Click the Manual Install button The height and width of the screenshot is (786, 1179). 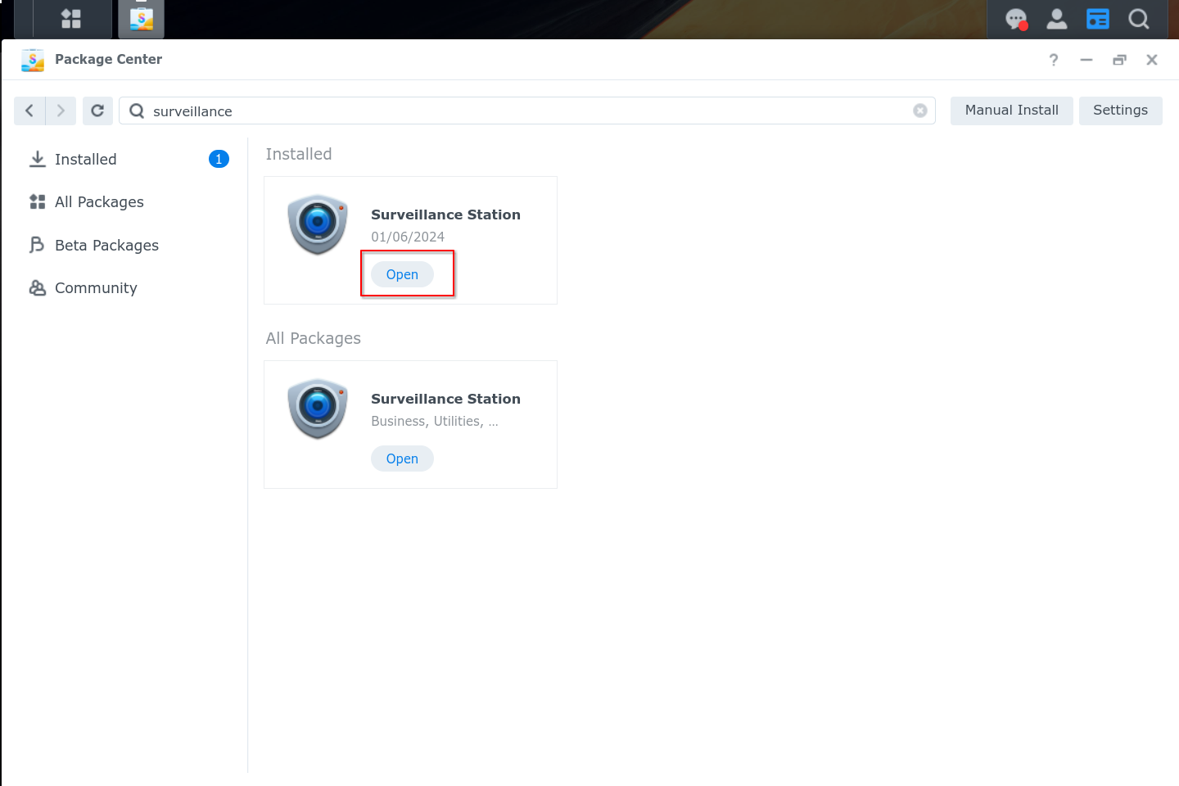point(1011,111)
